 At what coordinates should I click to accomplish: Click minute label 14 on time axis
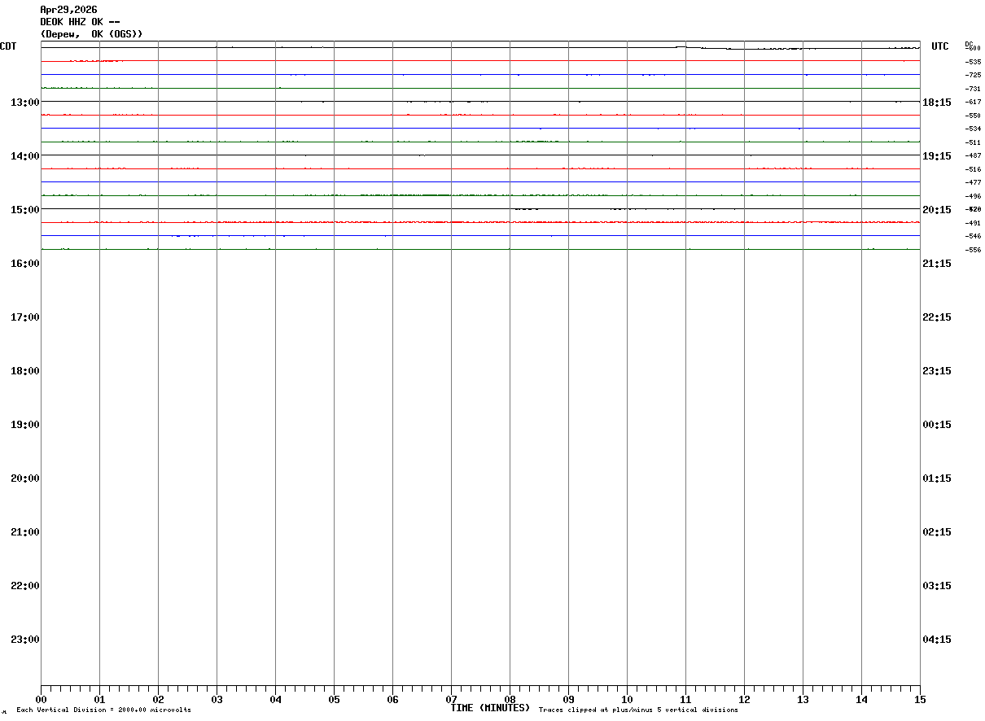(x=861, y=700)
